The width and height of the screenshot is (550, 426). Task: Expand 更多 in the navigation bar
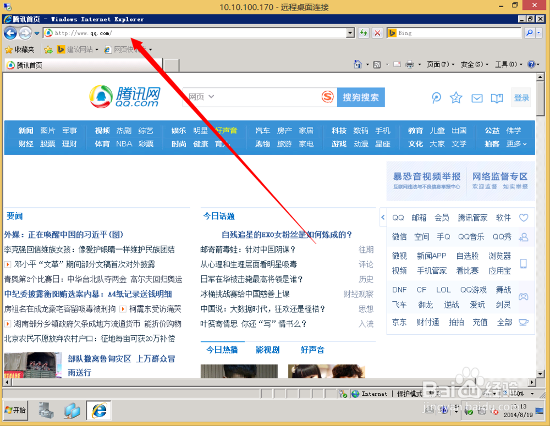tap(516, 144)
